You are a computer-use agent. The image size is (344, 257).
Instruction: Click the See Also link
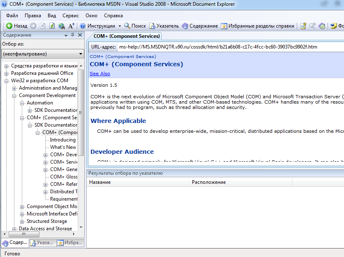coord(100,74)
